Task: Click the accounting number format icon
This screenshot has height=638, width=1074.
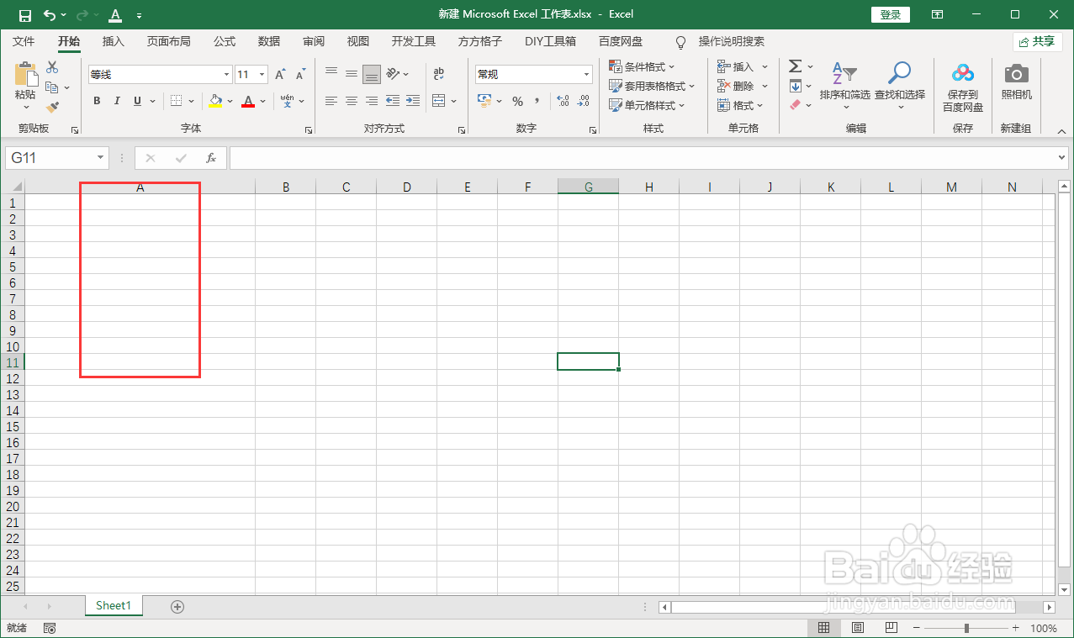Action: 484,101
